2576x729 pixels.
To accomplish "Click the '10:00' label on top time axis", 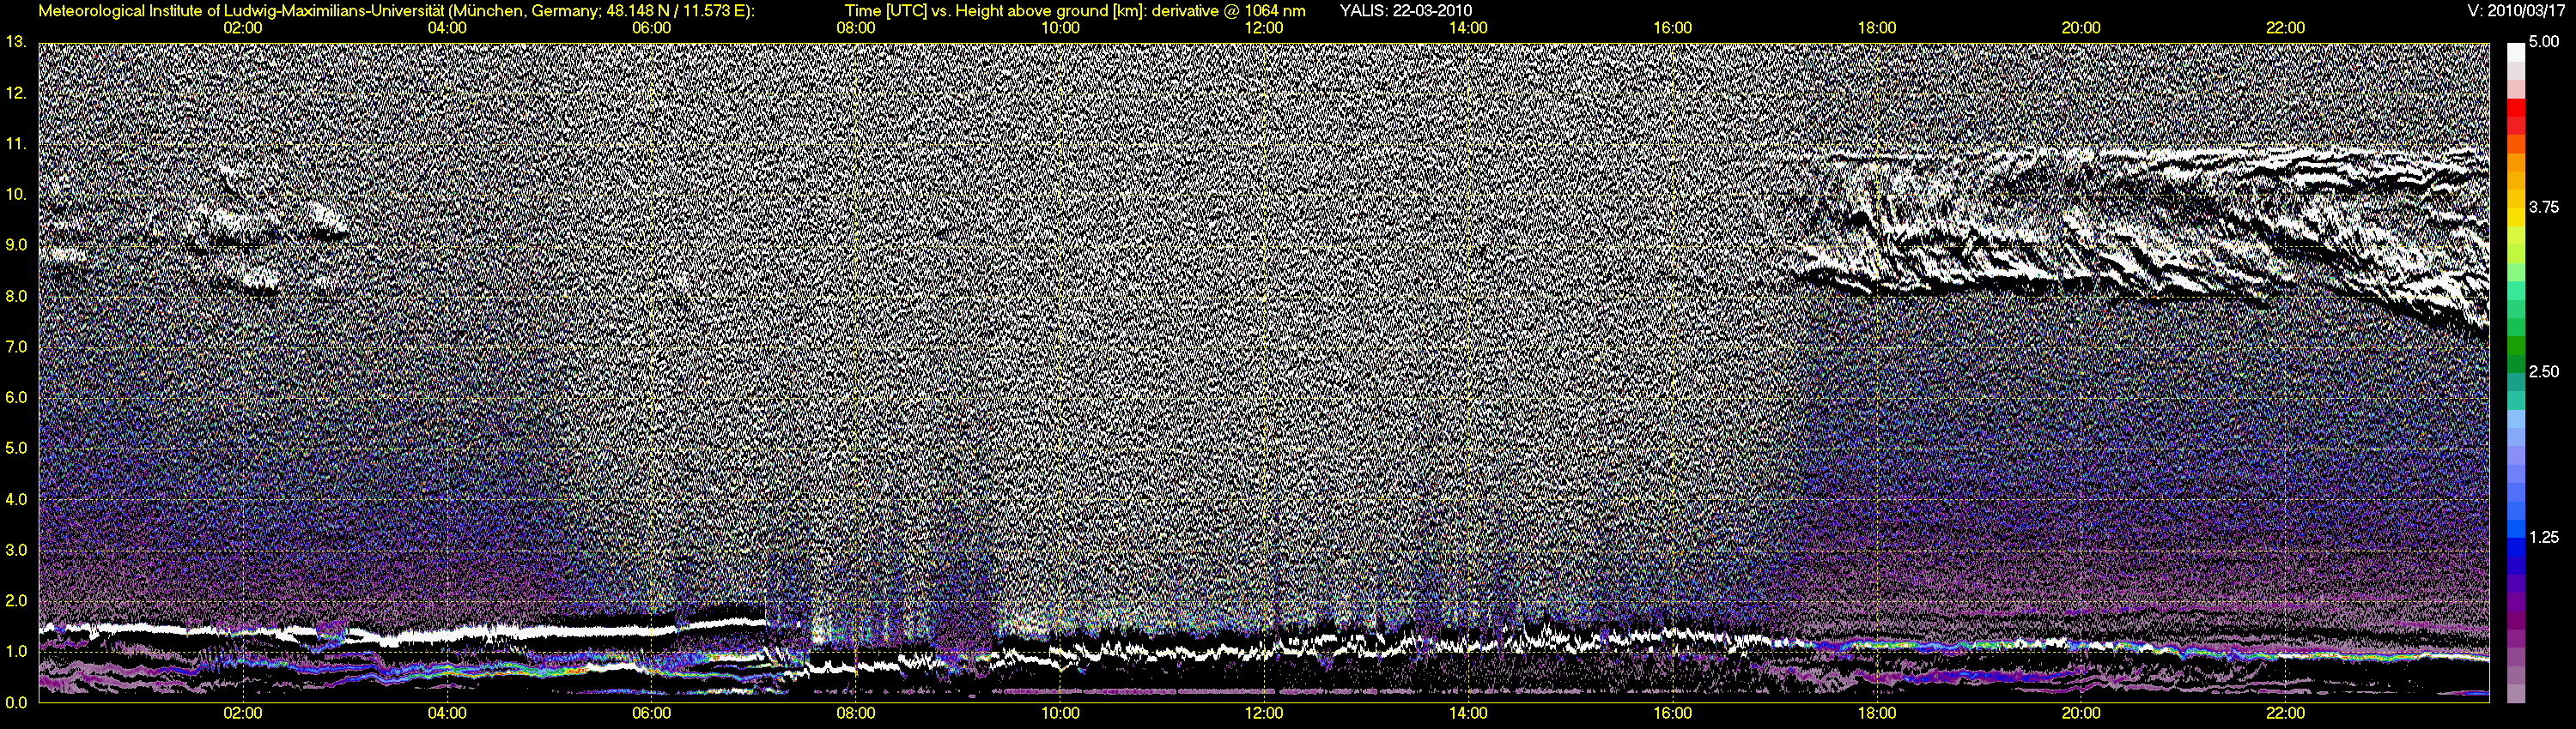I will coord(1060,28).
